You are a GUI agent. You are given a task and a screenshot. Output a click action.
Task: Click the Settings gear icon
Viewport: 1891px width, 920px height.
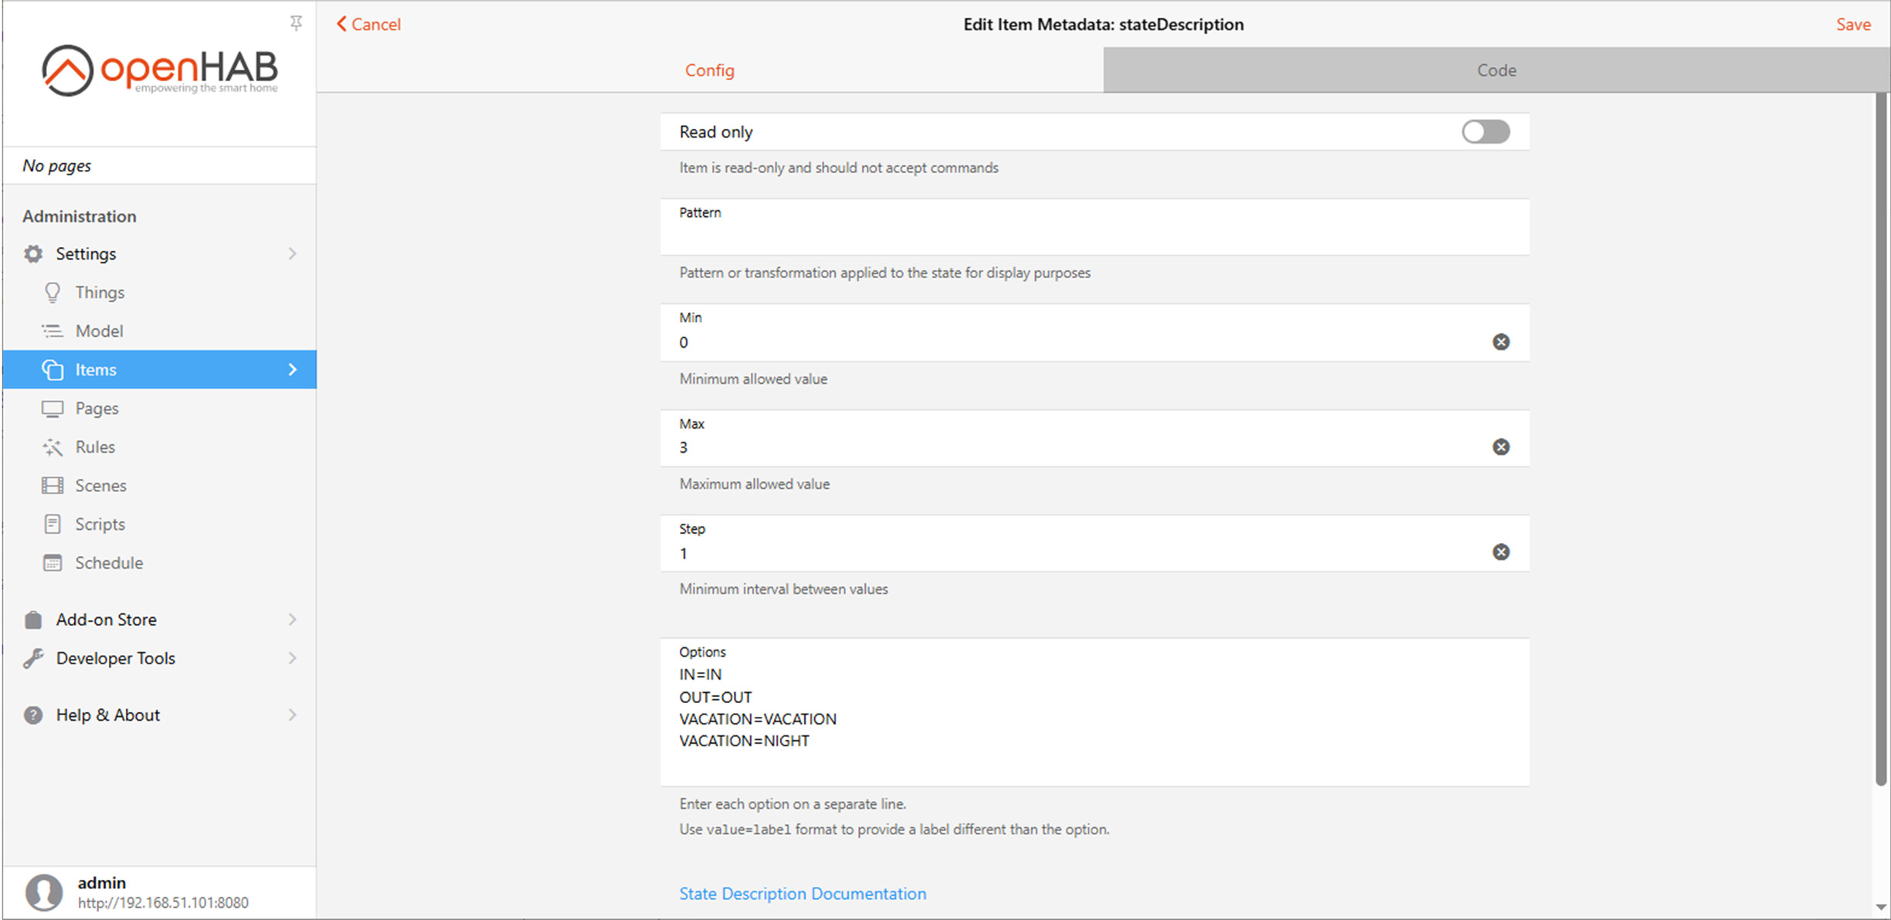[33, 253]
